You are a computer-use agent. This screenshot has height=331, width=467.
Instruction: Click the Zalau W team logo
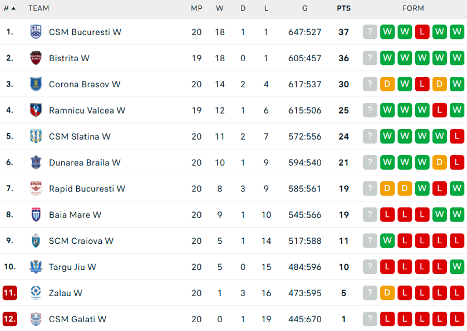click(x=36, y=293)
